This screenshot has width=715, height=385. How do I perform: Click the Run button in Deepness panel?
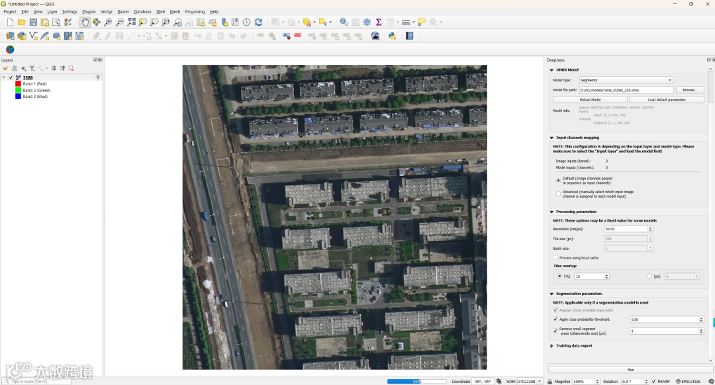pyautogui.click(x=631, y=370)
